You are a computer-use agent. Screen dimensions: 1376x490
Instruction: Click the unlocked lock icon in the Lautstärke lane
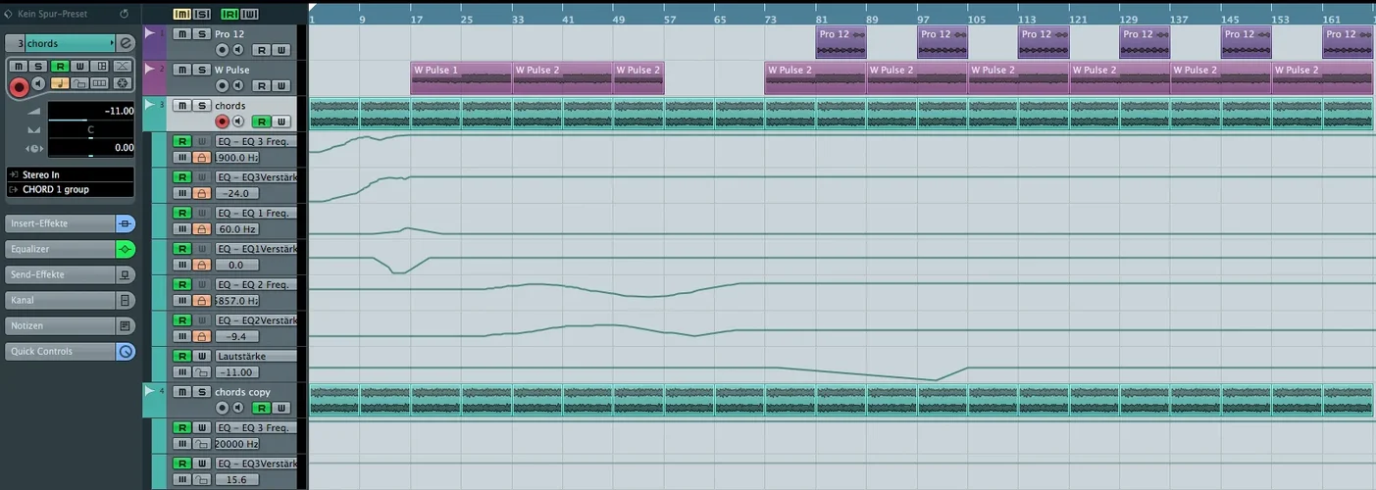point(201,372)
